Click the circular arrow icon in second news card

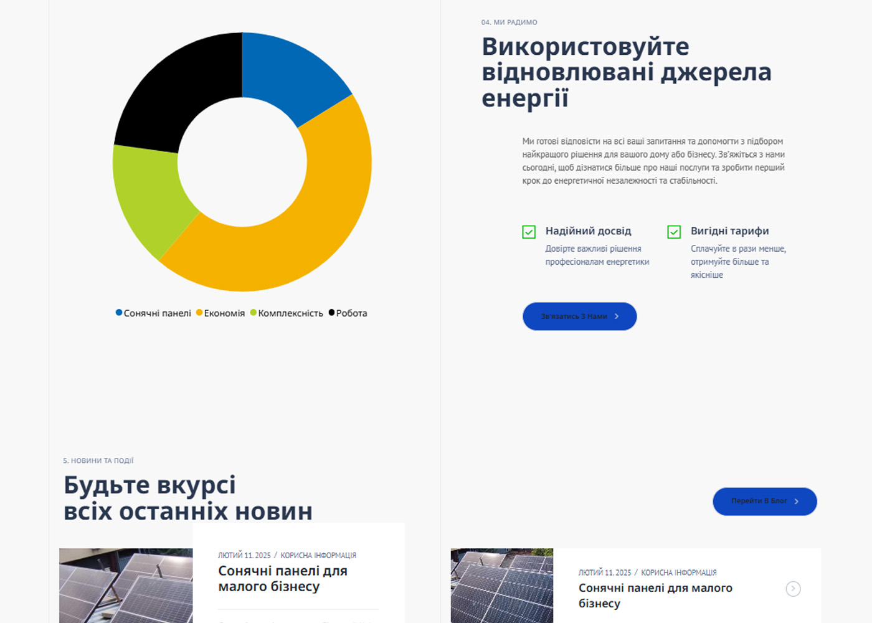point(793,589)
